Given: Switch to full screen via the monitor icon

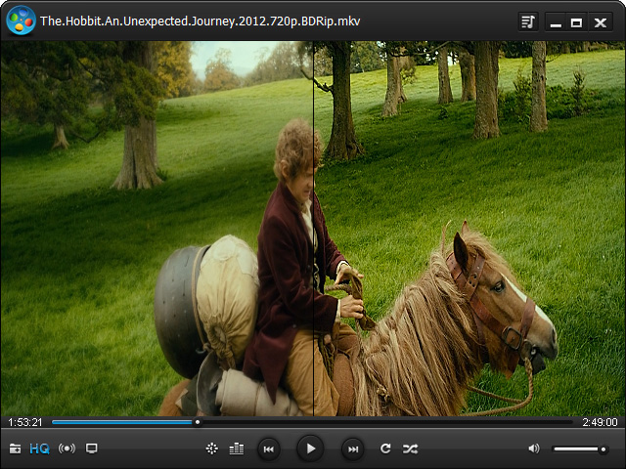Looking at the screenshot, I should click(x=91, y=448).
